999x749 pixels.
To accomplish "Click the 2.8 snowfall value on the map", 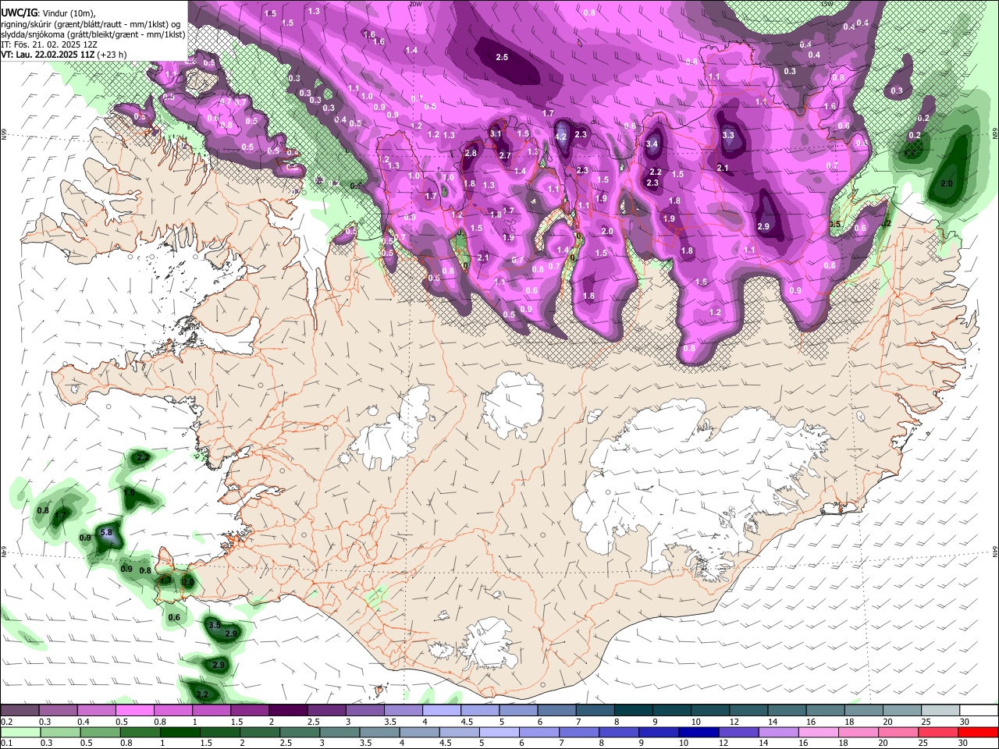I will point(471,153).
